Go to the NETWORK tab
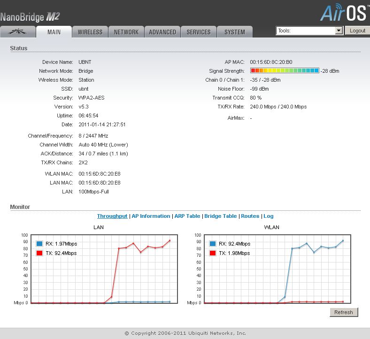The height and width of the screenshot is (339, 370). pyautogui.click(x=126, y=32)
